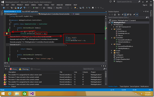Screen dimensions: 154x97
Task: Open the Home view in Solution Explorer
Action: point(115,14)
